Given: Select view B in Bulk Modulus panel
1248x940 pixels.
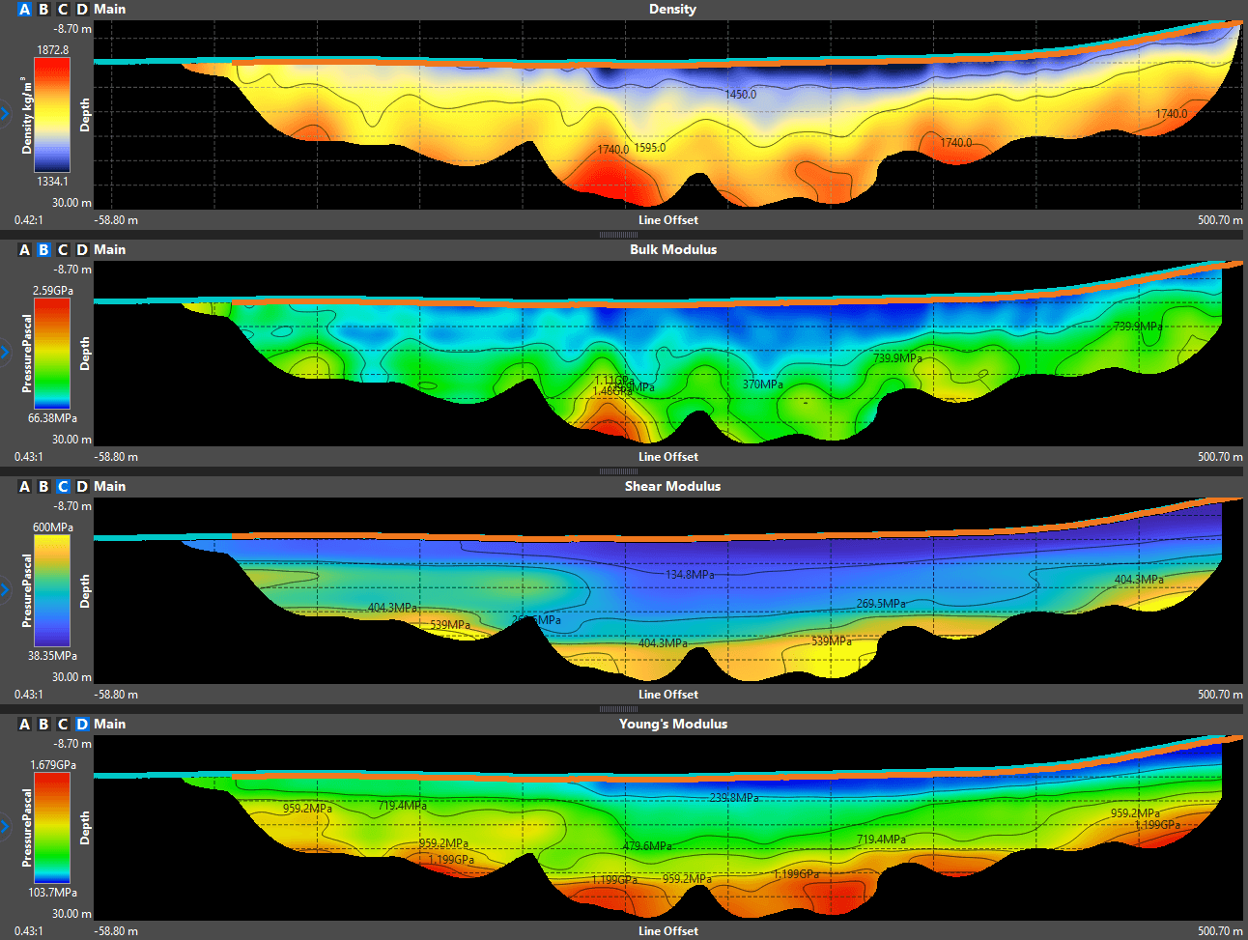Looking at the screenshot, I should click(43, 249).
